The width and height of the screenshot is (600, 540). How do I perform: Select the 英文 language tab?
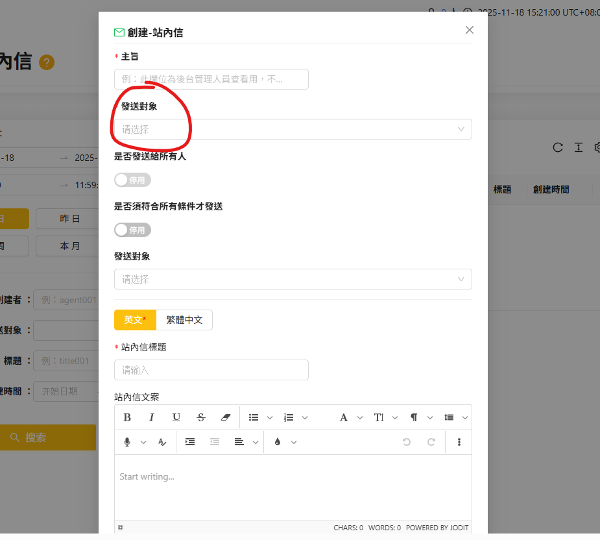(x=135, y=320)
